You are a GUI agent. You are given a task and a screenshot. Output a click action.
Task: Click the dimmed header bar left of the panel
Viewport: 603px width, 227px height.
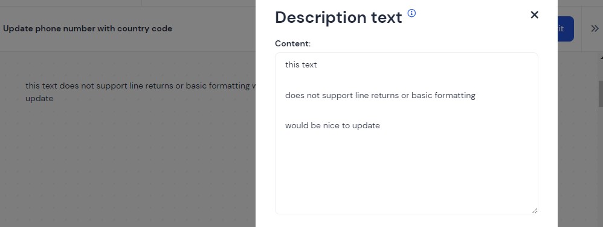(x=127, y=29)
